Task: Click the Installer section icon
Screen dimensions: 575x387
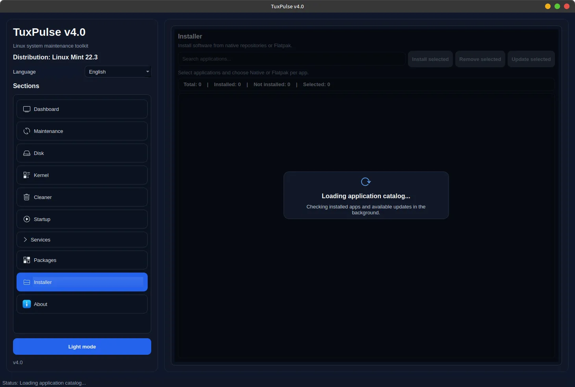Action: tap(27, 282)
